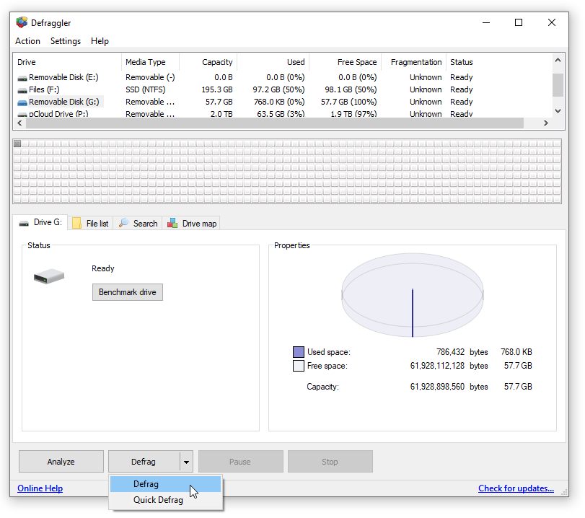Click the Stop button
This screenshot has width=585, height=518.
pyautogui.click(x=330, y=462)
